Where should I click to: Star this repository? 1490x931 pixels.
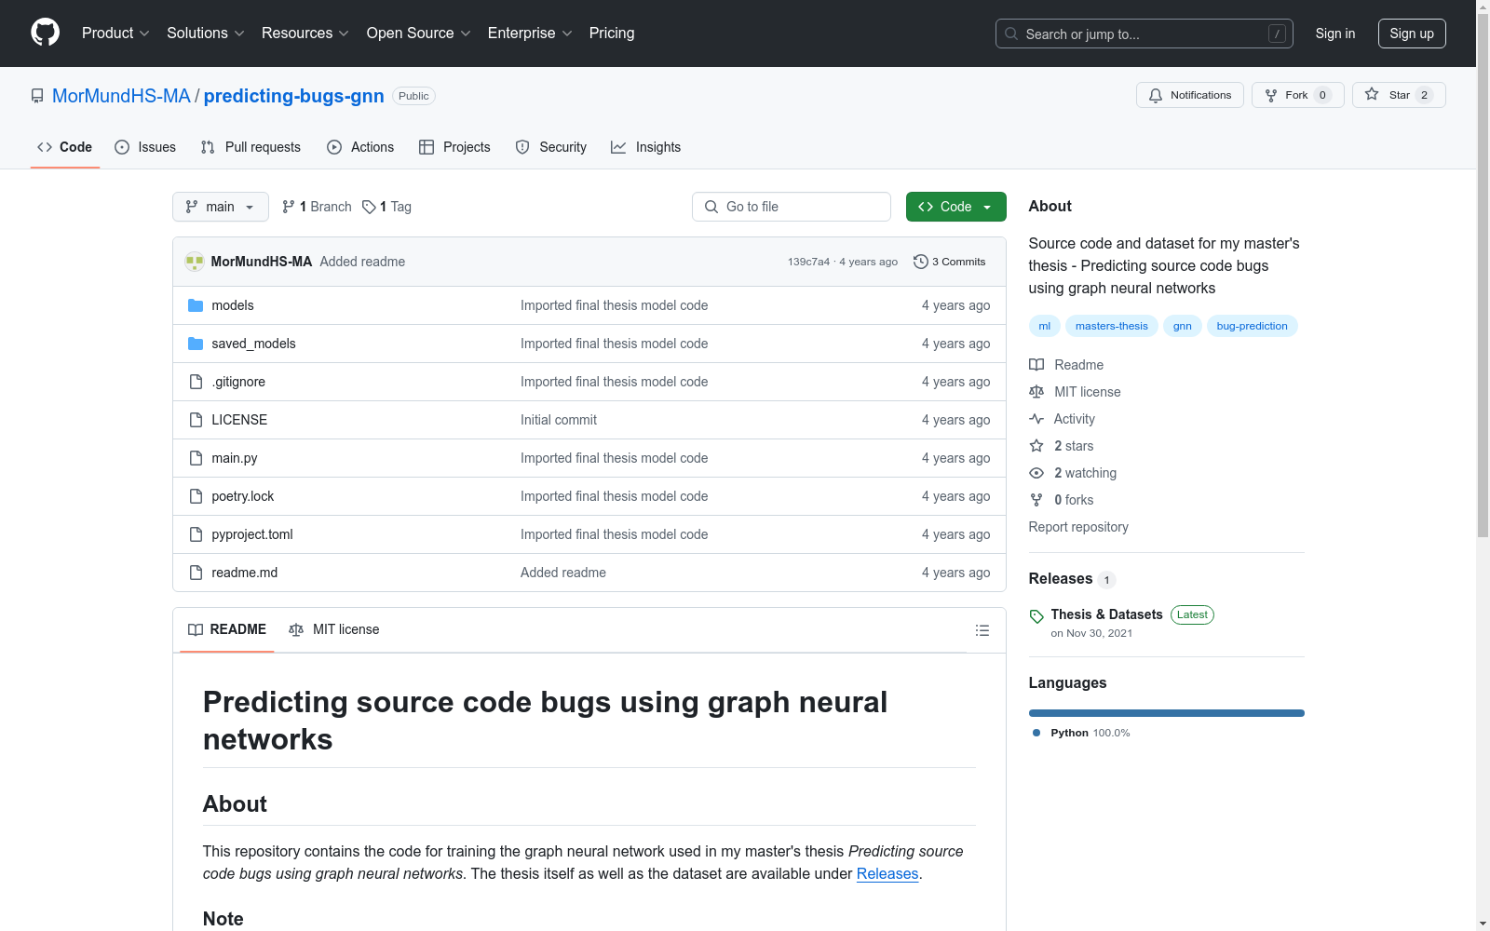pos(1399,95)
